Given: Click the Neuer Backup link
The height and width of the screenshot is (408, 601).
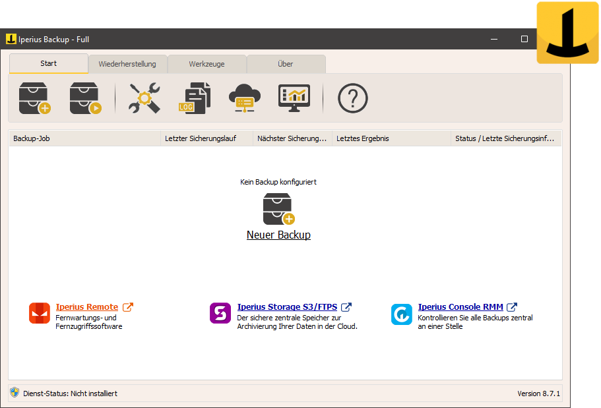Looking at the screenshot, I should 278,235.
